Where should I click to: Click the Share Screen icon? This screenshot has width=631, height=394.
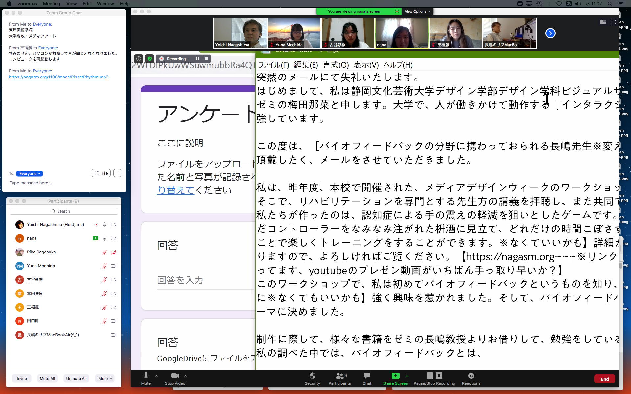pos(395,376)
